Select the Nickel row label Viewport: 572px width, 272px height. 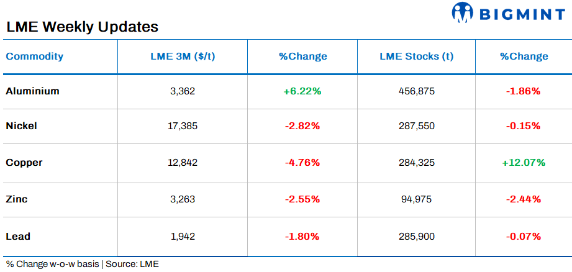click(x=21, y=126)
